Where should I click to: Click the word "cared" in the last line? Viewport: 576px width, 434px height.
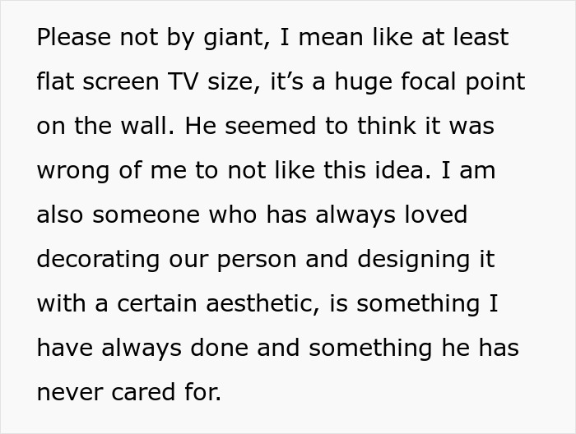point(143,391)
